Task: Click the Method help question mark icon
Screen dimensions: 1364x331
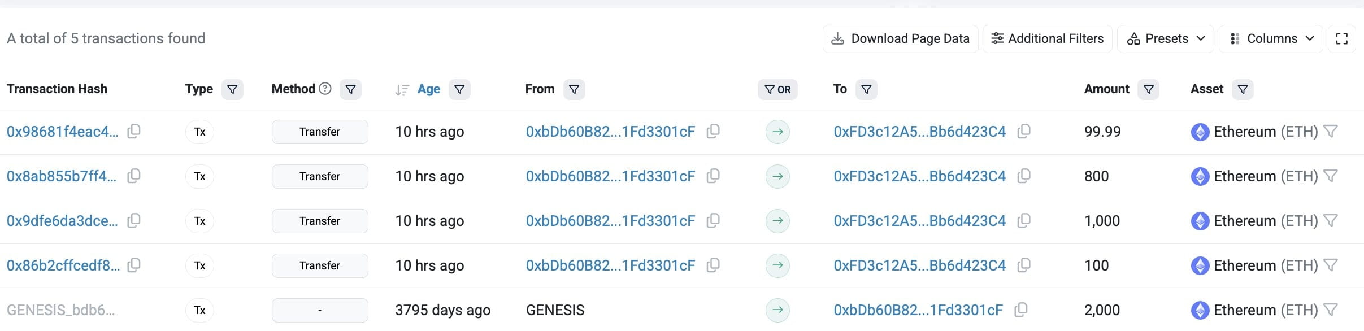Action: (x=325, y=89)
